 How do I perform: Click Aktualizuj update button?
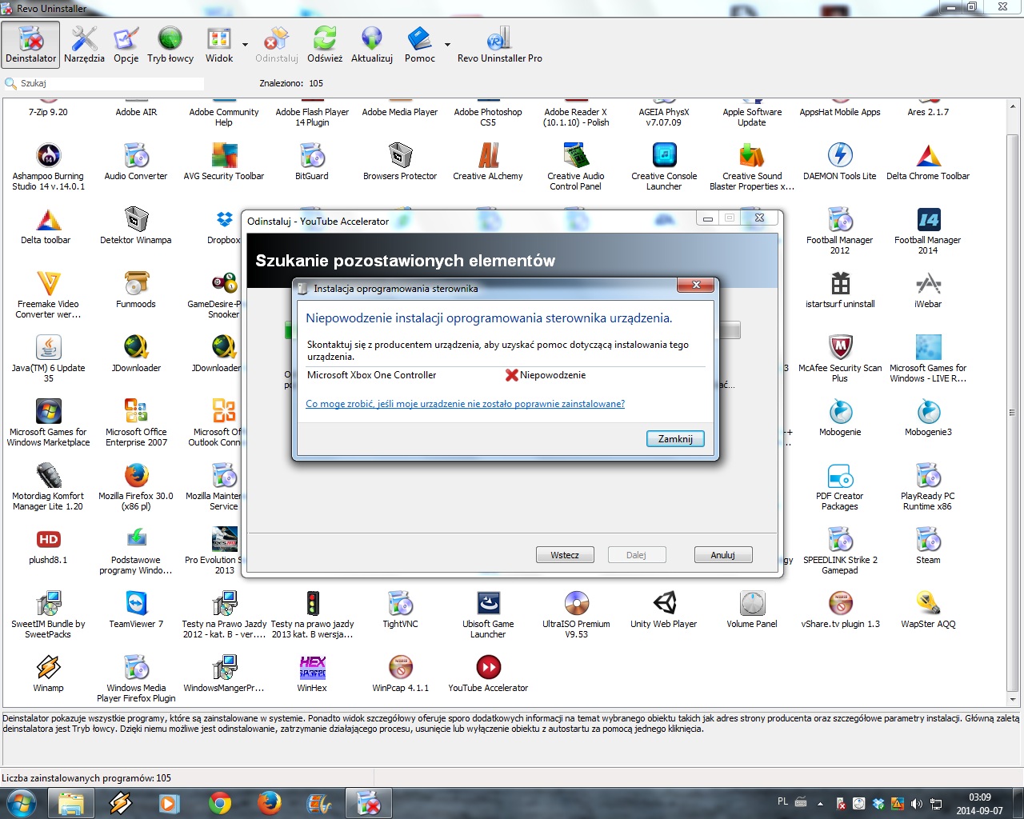(x=372, y=44)
